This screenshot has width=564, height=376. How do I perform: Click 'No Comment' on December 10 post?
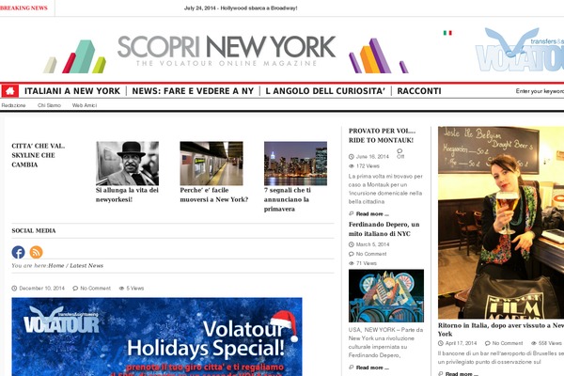tap(95, 289)
